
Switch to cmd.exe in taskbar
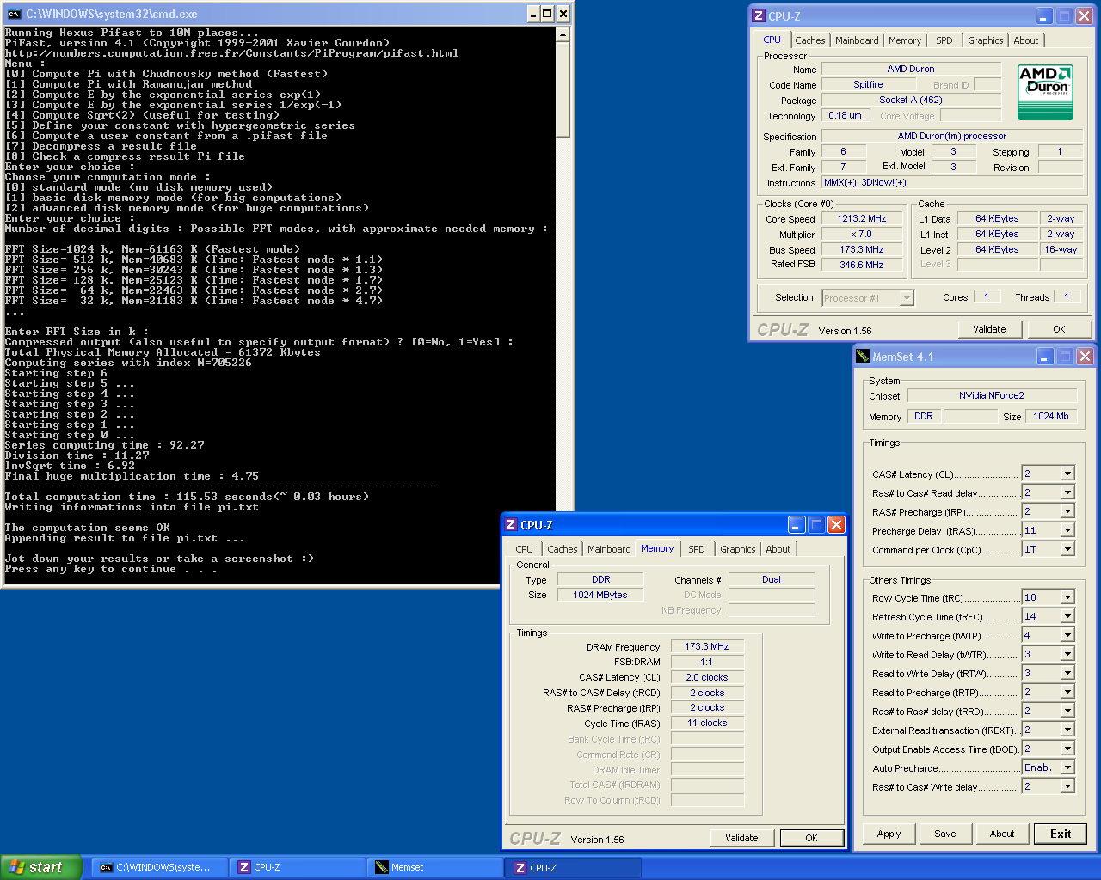point(160,868)
